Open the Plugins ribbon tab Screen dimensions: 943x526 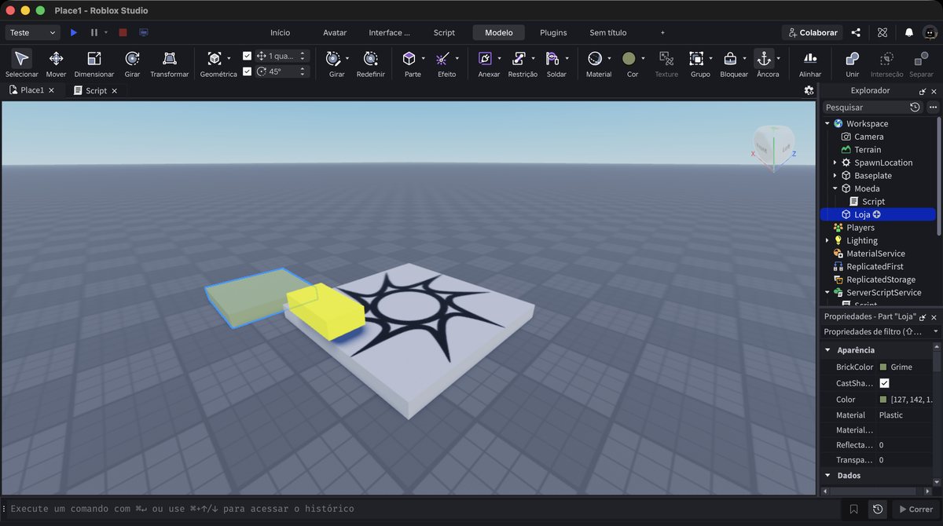(553, 32)
